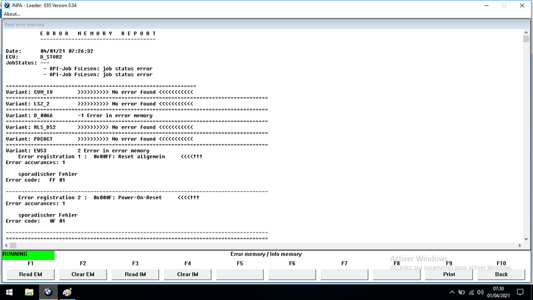The width and height of the screenshot is (533, 300).
Task: Open the About... menu
Action: click(x=12, y=14)
